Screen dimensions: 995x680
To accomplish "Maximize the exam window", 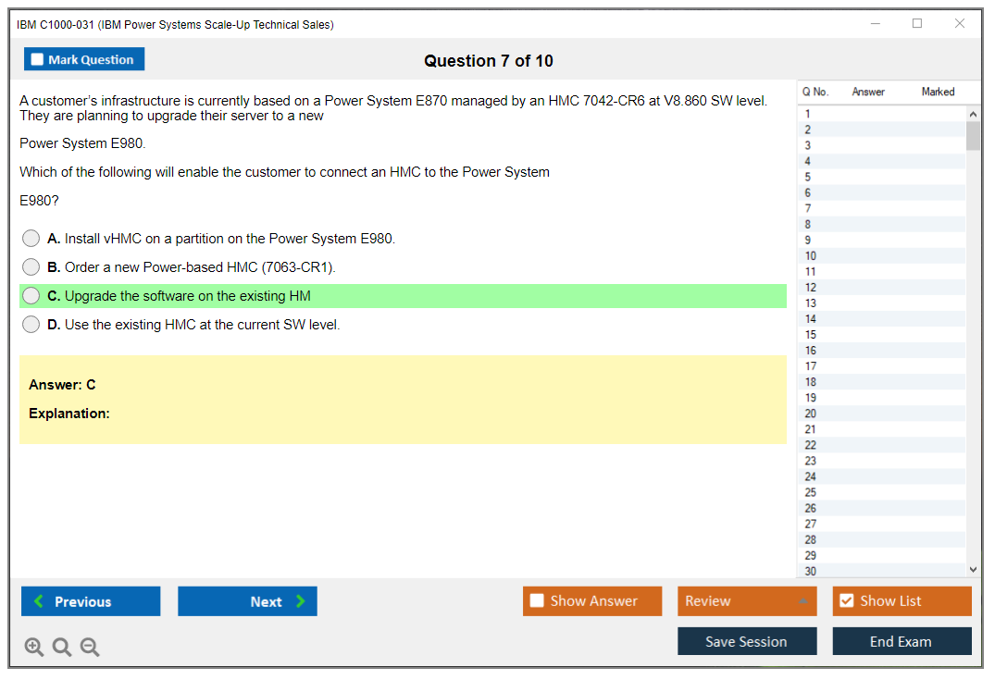I will click(x=917, y=24).
